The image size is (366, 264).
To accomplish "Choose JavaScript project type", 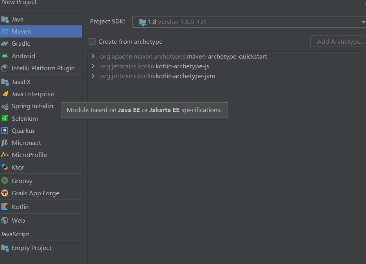I will 15,234.
